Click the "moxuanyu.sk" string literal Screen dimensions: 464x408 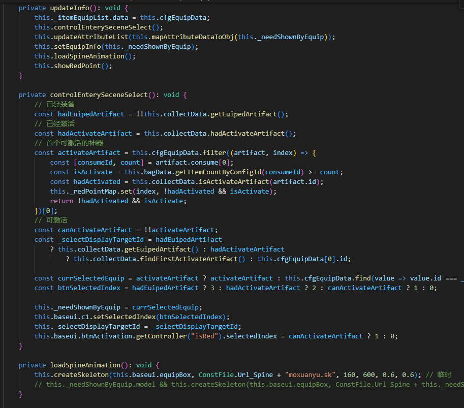click(310, 375)
